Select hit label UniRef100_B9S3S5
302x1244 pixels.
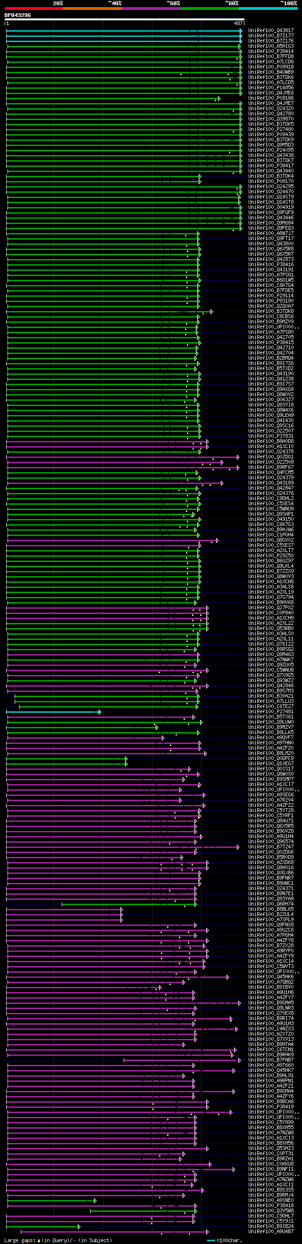[x=271, y=1190]
